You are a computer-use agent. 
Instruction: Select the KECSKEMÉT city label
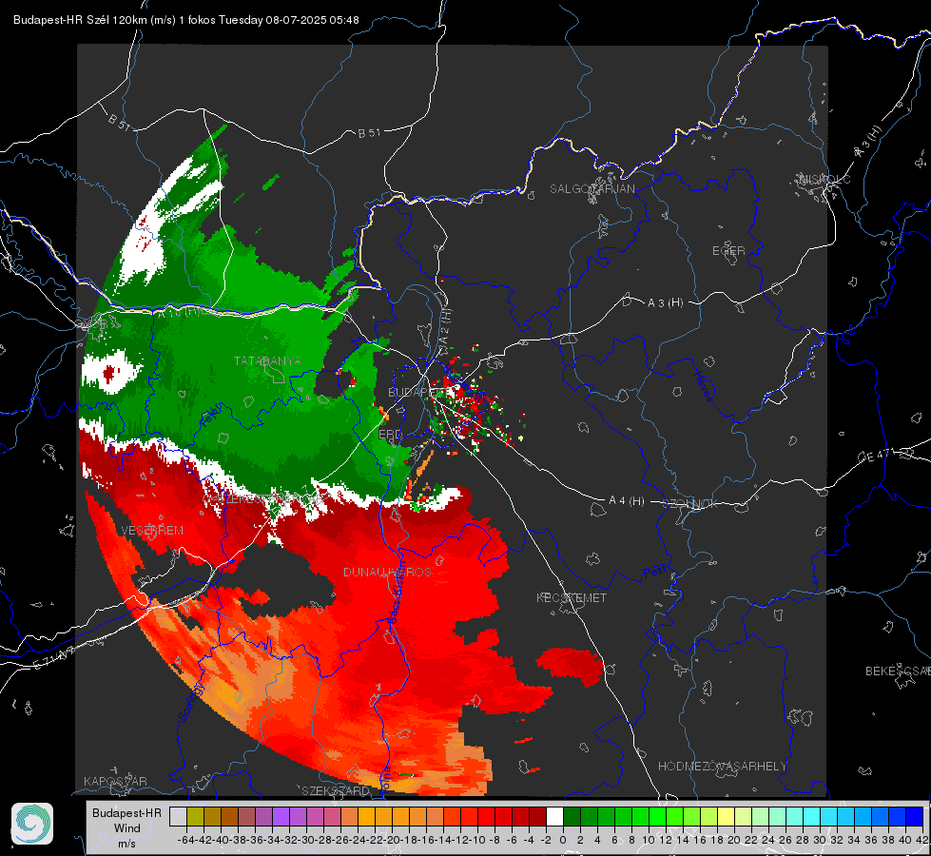572,597
